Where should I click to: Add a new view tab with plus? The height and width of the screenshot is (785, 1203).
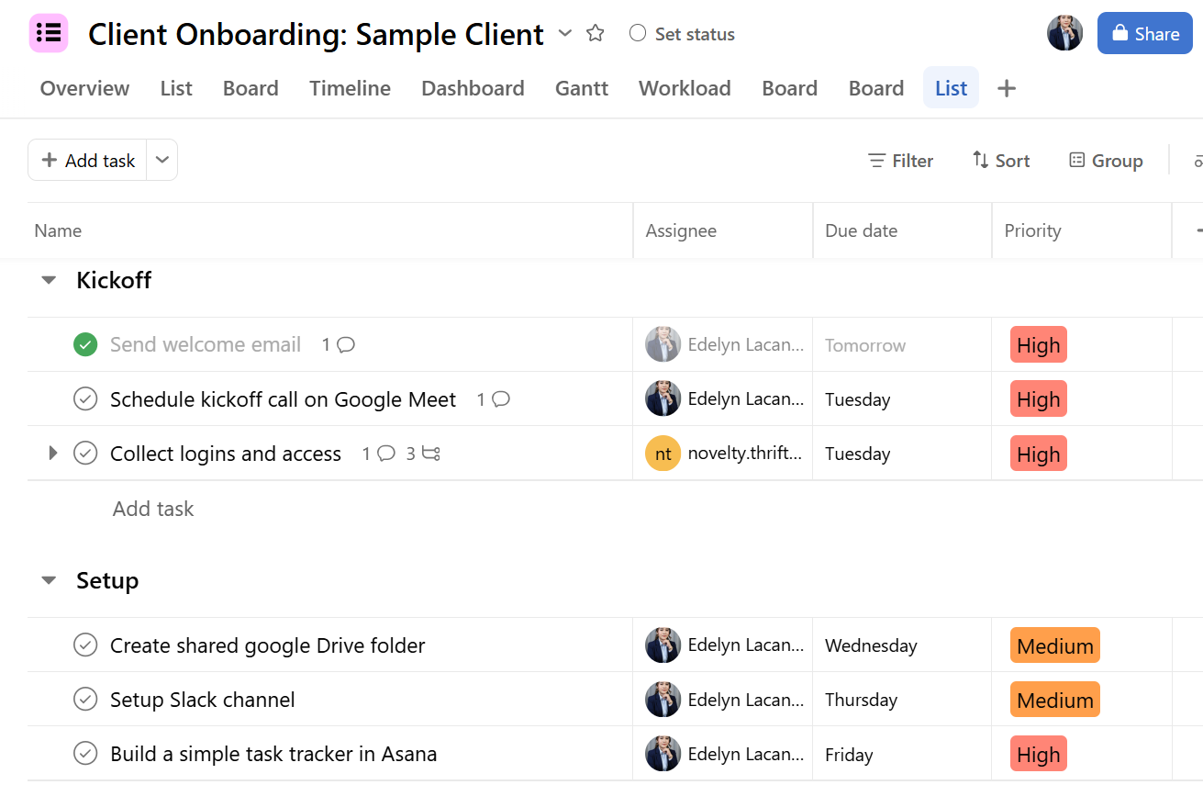(1007, 88)
